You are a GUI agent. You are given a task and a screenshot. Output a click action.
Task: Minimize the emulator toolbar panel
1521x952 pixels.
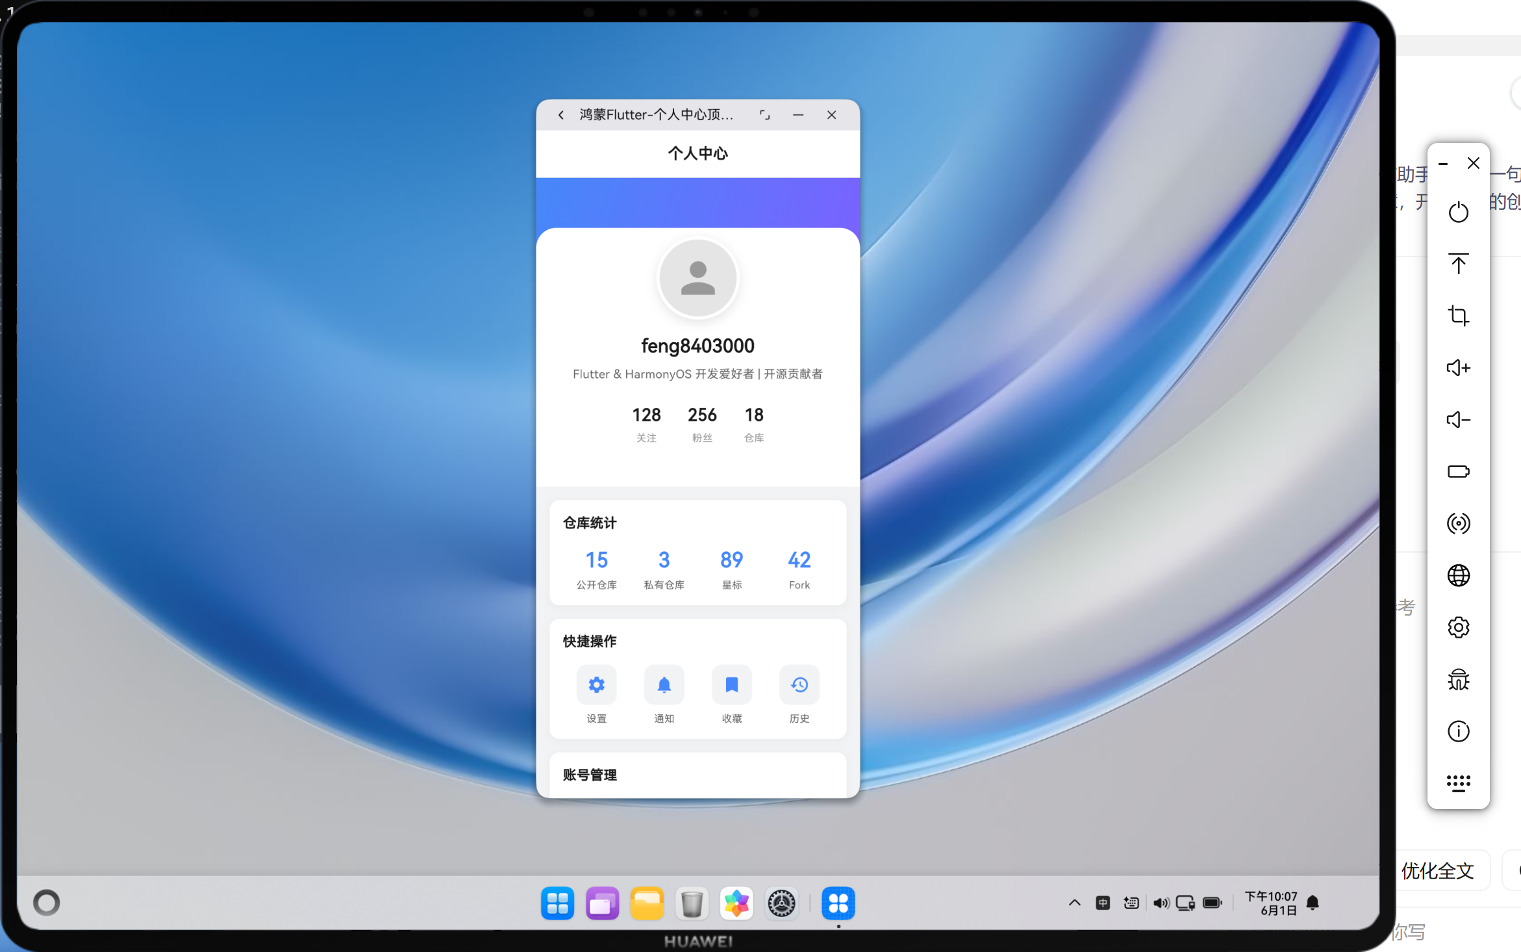click(x=1443, y=164)
